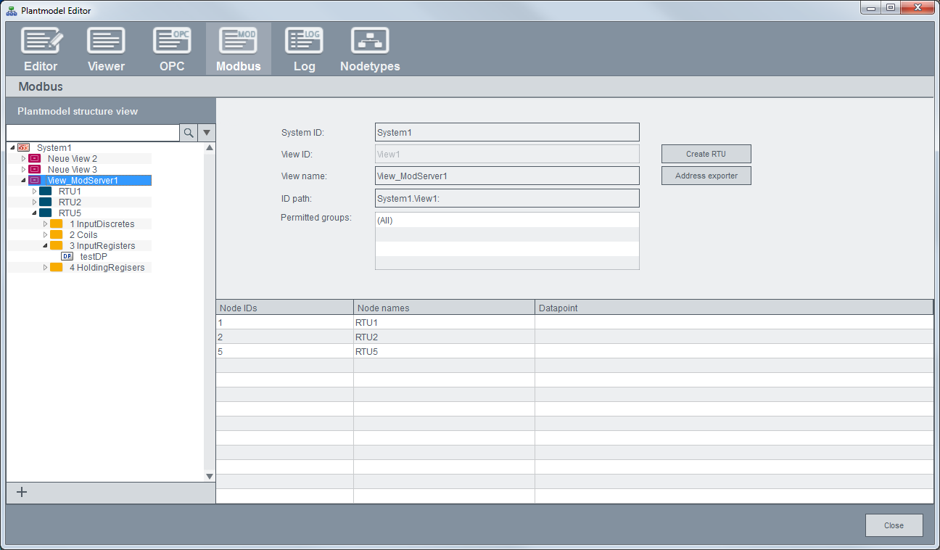Click the Plantmodel Editor title bar icon

point(12,10)
